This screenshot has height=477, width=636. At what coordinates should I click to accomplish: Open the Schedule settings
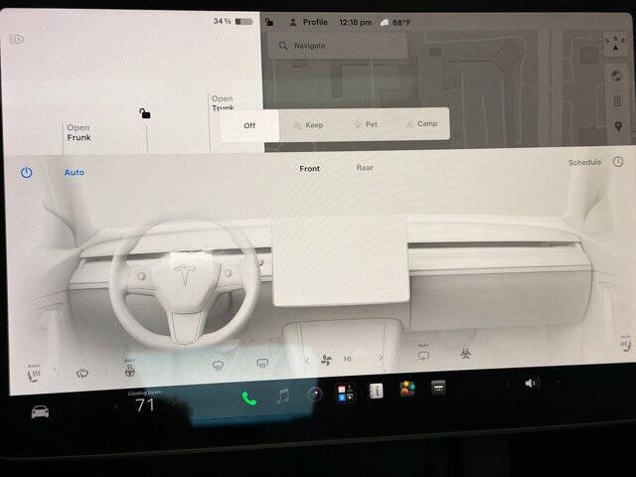tap(584, 163)
